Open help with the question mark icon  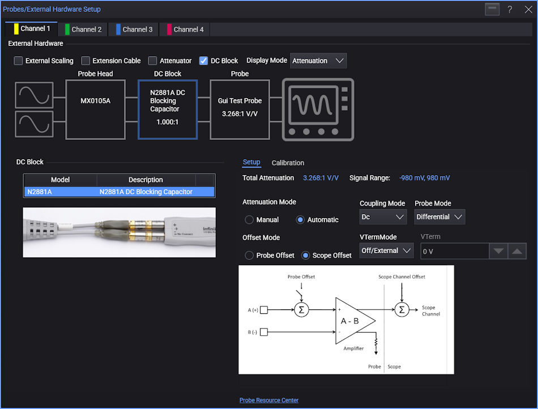tap(510, 10)
